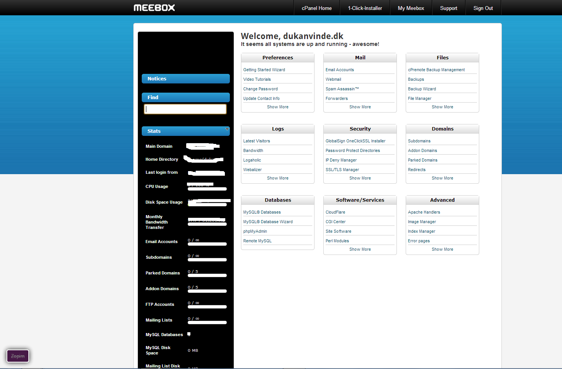Open File Manager
The image size is (562, 369).
click(x=419, y=98)
